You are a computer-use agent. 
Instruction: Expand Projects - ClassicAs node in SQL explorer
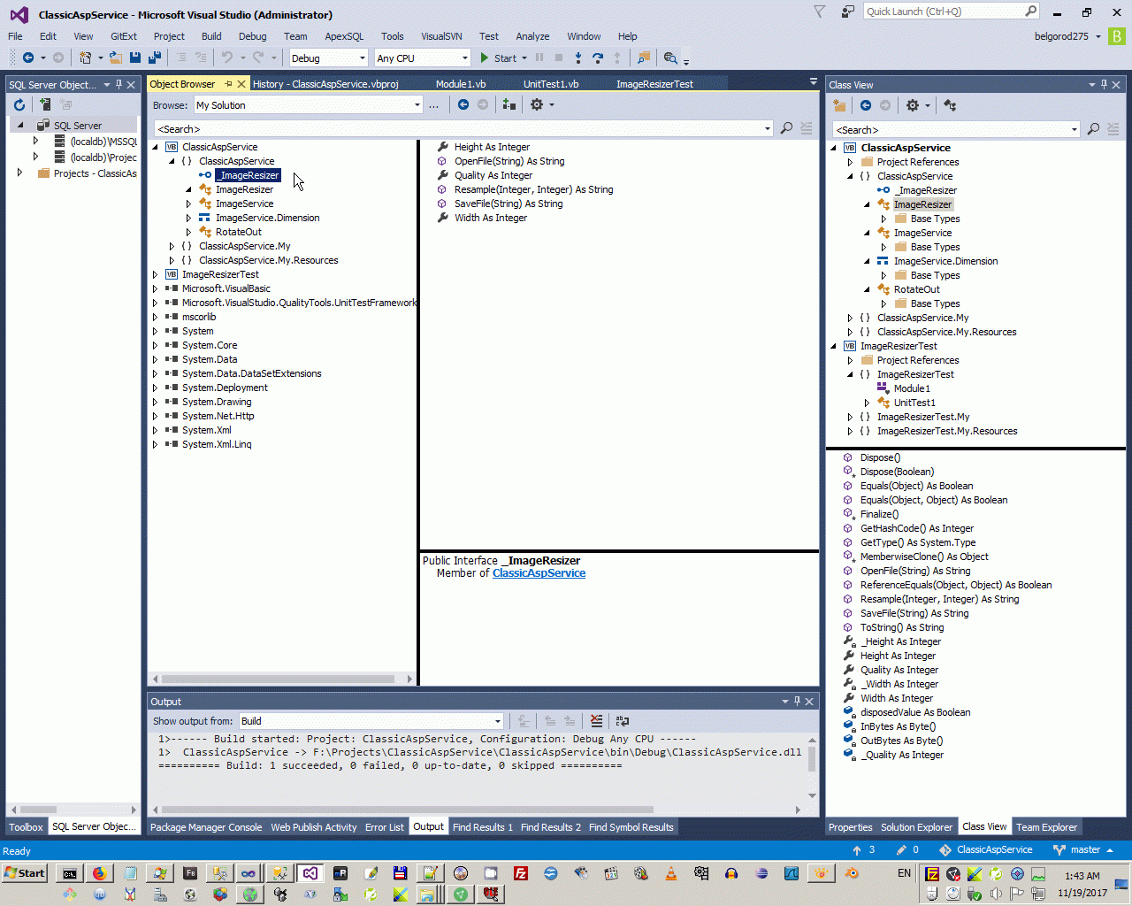pyautogui.click(x=19, y=173)
